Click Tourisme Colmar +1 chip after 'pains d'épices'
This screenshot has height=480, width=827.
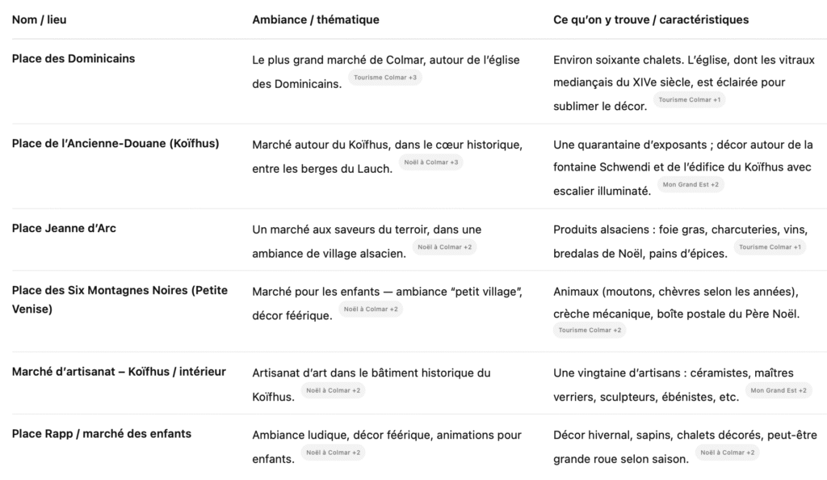coord(770,247)
